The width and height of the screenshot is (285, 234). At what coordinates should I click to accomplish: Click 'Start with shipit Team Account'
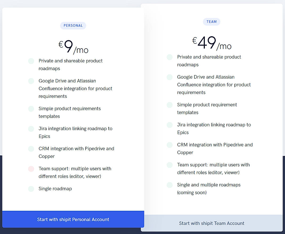[x=211, y=223]
